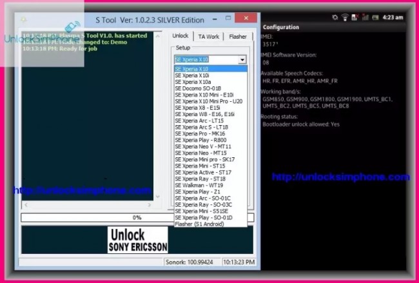Select SE Xperia X10a from list
Screen dimensions: 419x283
point(211,82)
